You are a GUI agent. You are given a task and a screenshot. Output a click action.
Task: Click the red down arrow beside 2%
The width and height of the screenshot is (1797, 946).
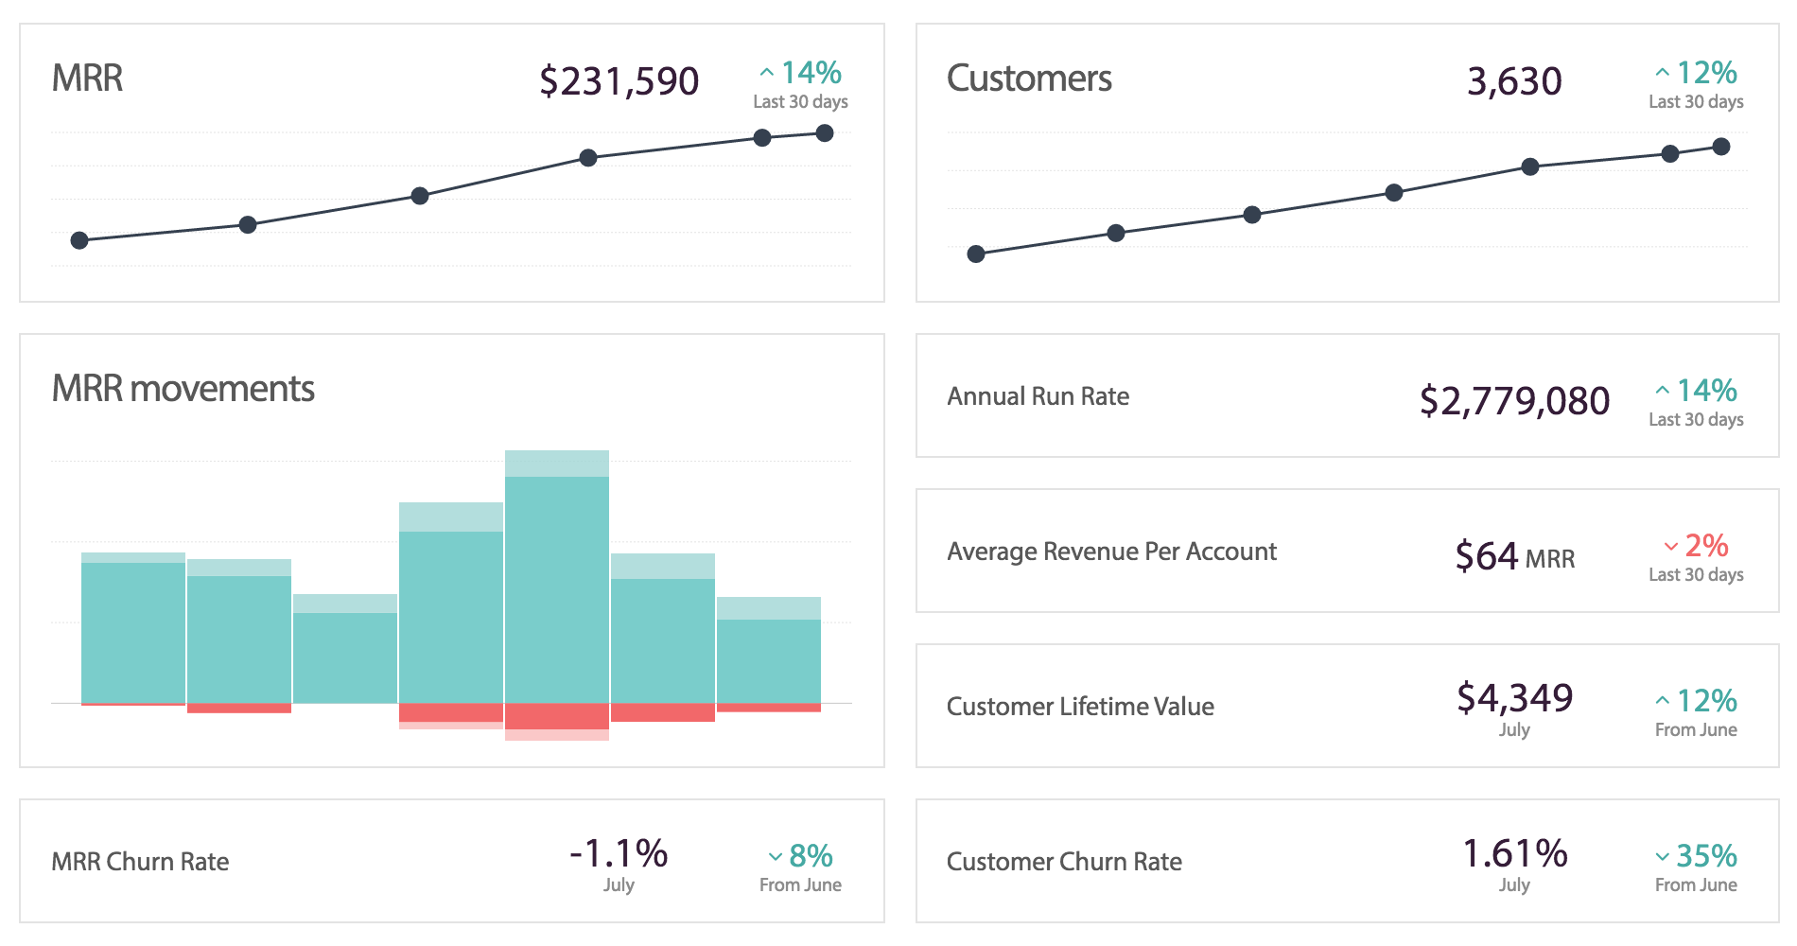tap(1670, 547)
